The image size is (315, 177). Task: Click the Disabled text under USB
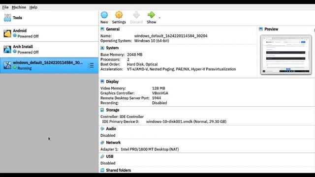[108, 163]
